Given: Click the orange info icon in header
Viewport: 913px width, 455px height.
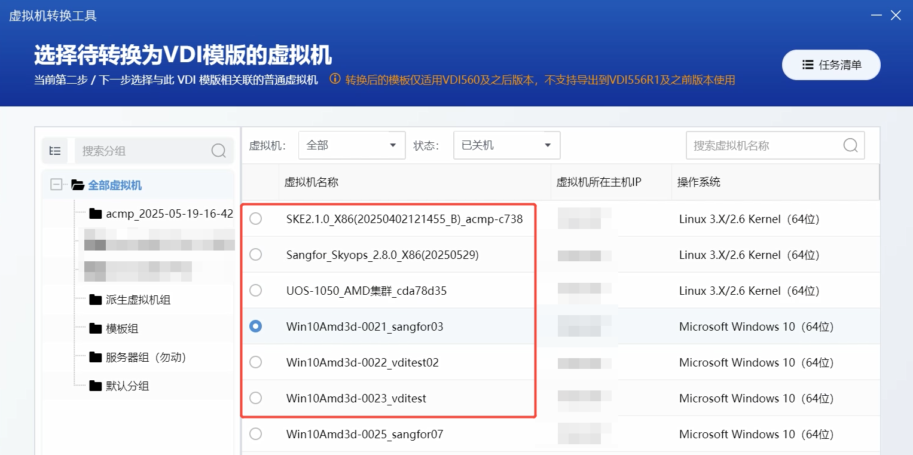Looking at the screenshot, I should coord(335,79).
